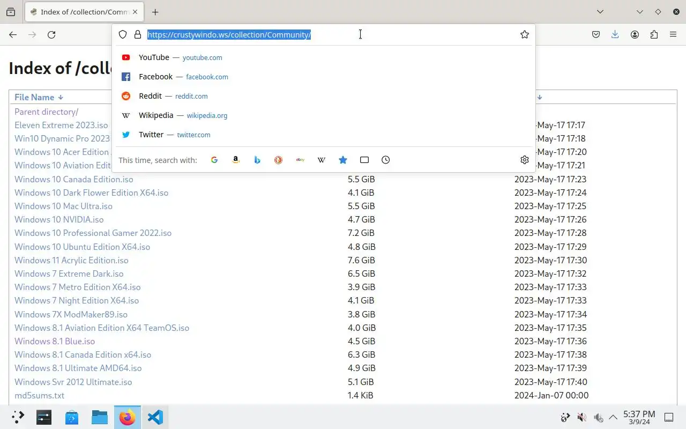
Task: Open Windows 8.1 Ultimate AMD64.iso
Action: point(78,368)
